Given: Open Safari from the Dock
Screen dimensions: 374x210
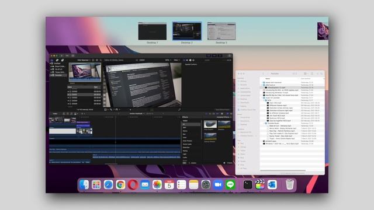Looking at the screenshot, I should [108, 184].
